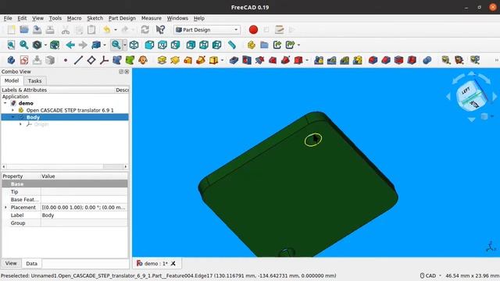Open link actions dropdown arrow
The width and height of the screenshot is (500, 281).
pos(298,45)
